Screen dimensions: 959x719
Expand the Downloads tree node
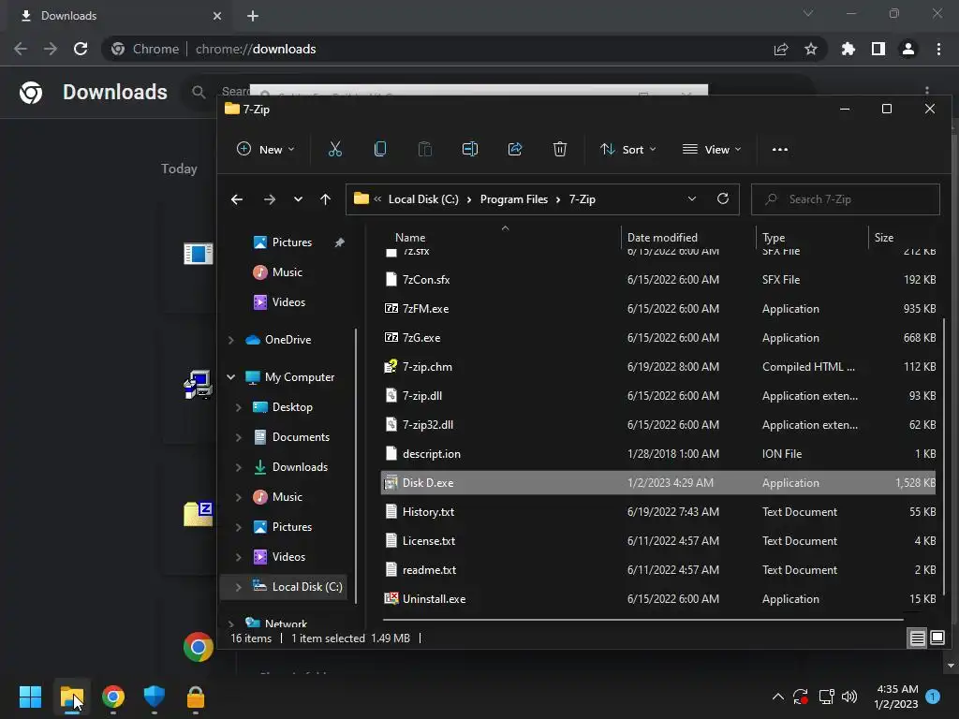[239, 467]
